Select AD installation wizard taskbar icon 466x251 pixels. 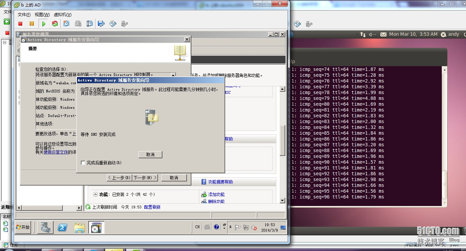tap(97, 227)
